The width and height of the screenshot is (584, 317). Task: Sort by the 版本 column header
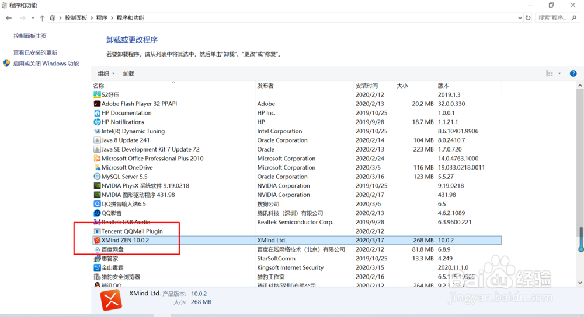(x=468, y=86)
